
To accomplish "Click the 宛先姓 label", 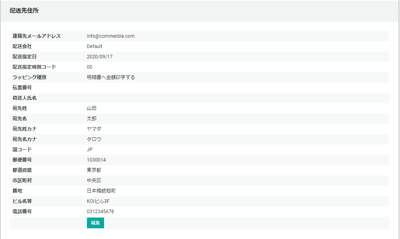I will coord(19,108).
